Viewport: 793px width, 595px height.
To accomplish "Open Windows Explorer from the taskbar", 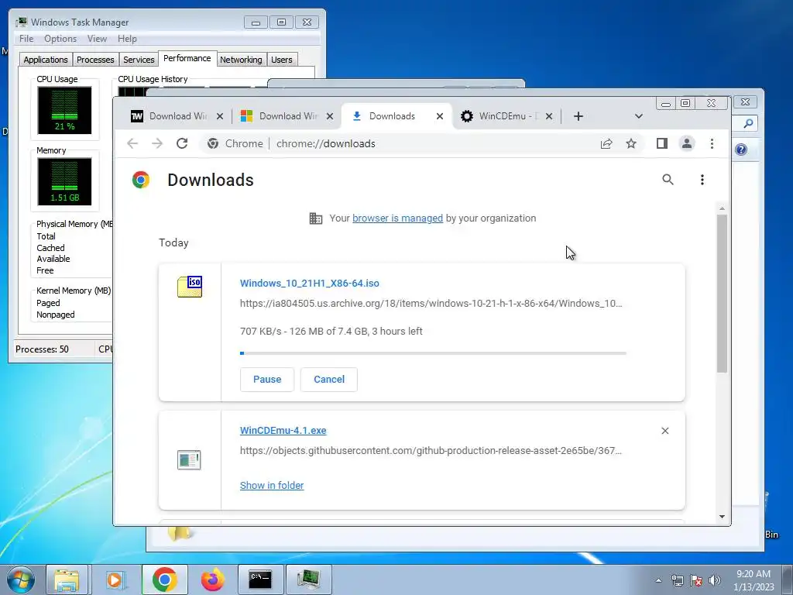I will pos(67,580).
